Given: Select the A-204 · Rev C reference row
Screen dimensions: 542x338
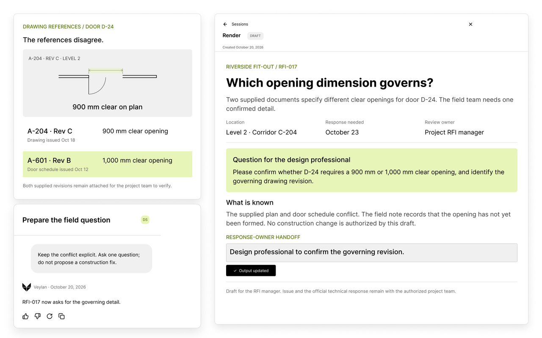Looking at the screenshot, I should tap(108, 135).
